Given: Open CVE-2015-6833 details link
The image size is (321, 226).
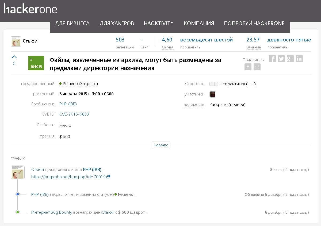Looking at the screenshot, I should (x=74, y=114).
